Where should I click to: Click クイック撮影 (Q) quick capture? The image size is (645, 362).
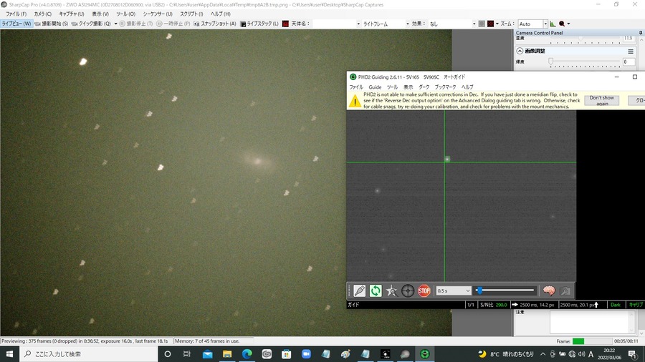click(91, 24)
